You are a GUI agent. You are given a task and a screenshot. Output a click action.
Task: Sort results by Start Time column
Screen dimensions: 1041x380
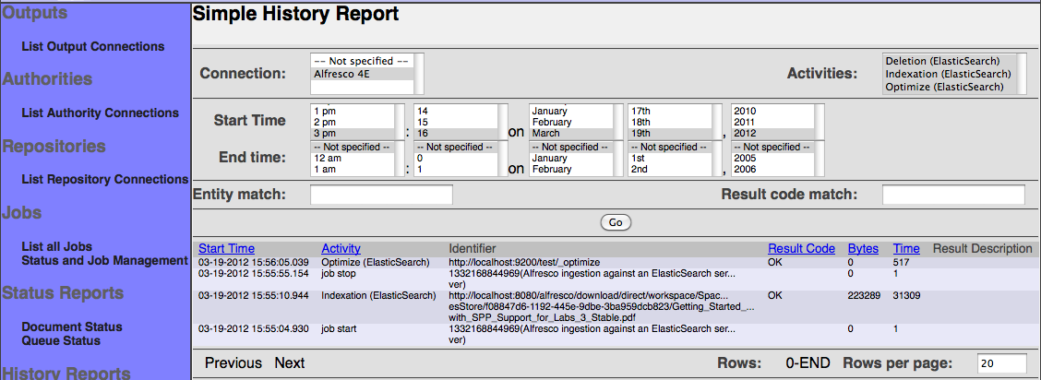coord(226,248)
